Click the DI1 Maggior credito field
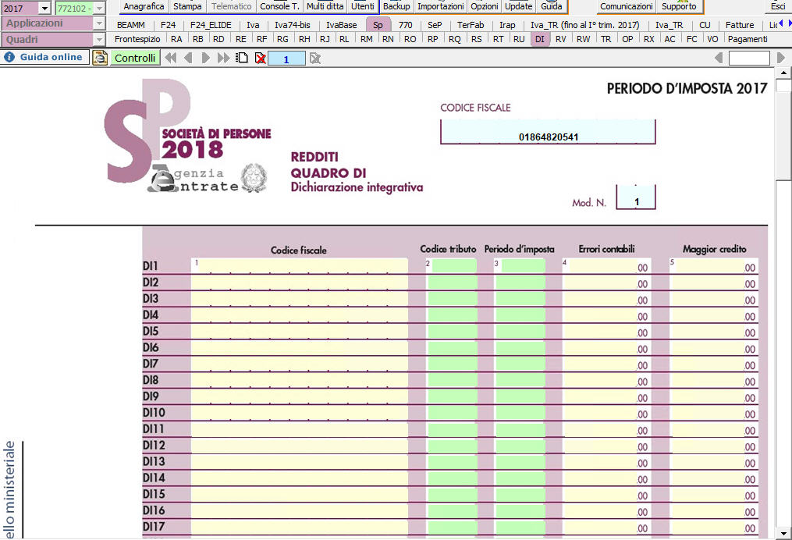This screenshot has width=792, height=540. click(714, 266)
